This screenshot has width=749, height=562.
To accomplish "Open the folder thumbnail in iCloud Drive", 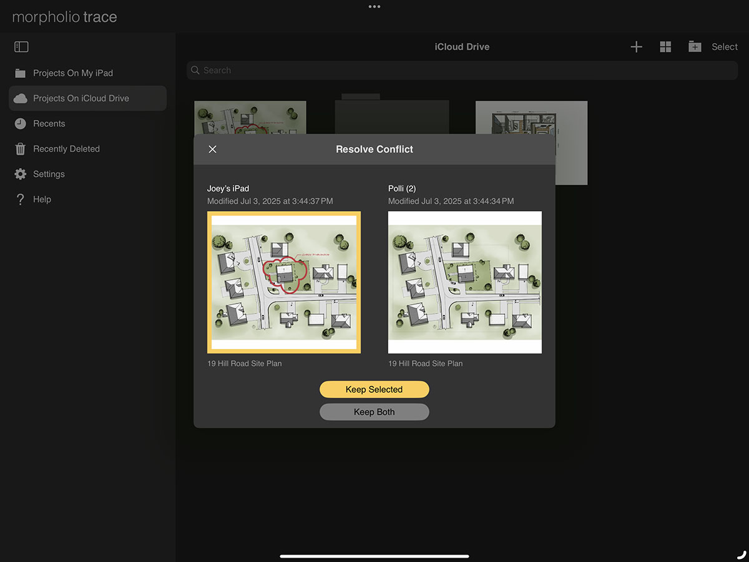I will [x=392, y=116].
